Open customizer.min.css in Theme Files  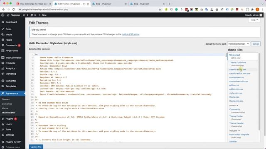coord(238,82)
